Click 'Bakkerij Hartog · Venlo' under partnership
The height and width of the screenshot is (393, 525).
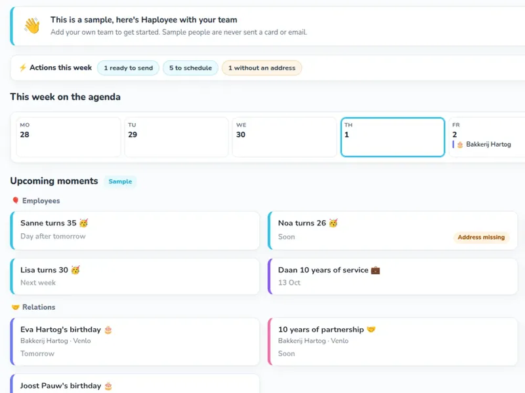coord(314,341)
